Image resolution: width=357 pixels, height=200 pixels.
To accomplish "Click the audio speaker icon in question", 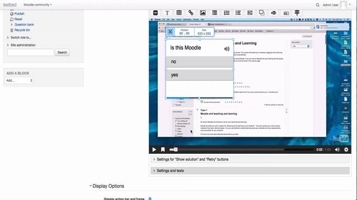I will (x=227, y=49).
